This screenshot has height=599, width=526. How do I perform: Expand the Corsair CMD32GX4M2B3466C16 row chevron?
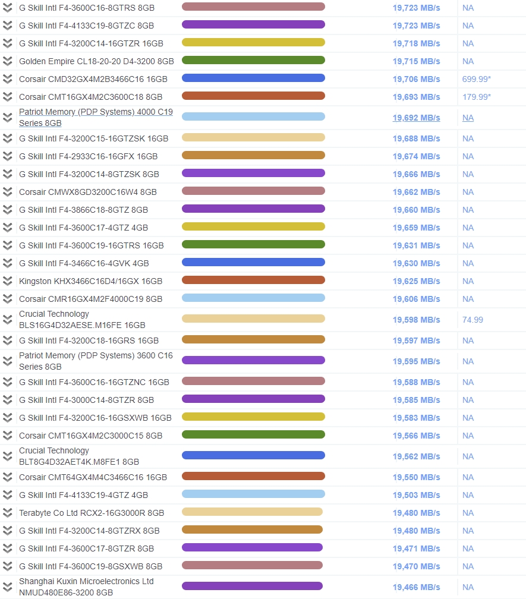(7, 79)
